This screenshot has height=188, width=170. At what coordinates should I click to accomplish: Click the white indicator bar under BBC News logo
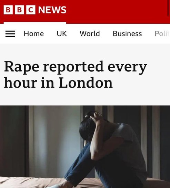35,23
